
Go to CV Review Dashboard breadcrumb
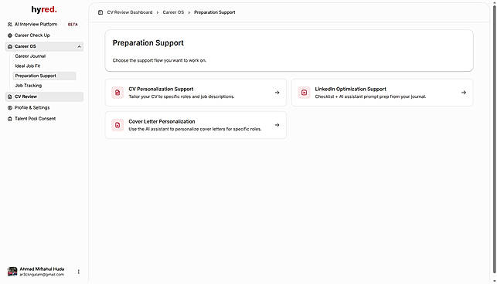click(x=130, y=12)
